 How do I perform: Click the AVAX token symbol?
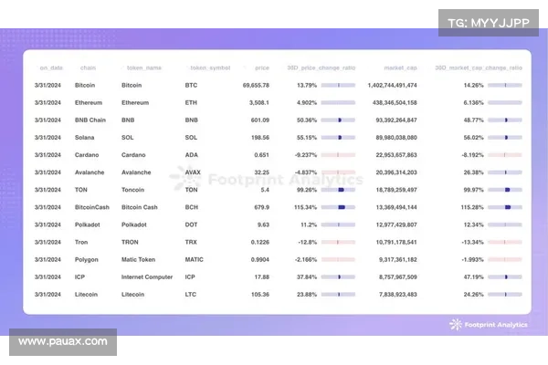pos(193,172)
